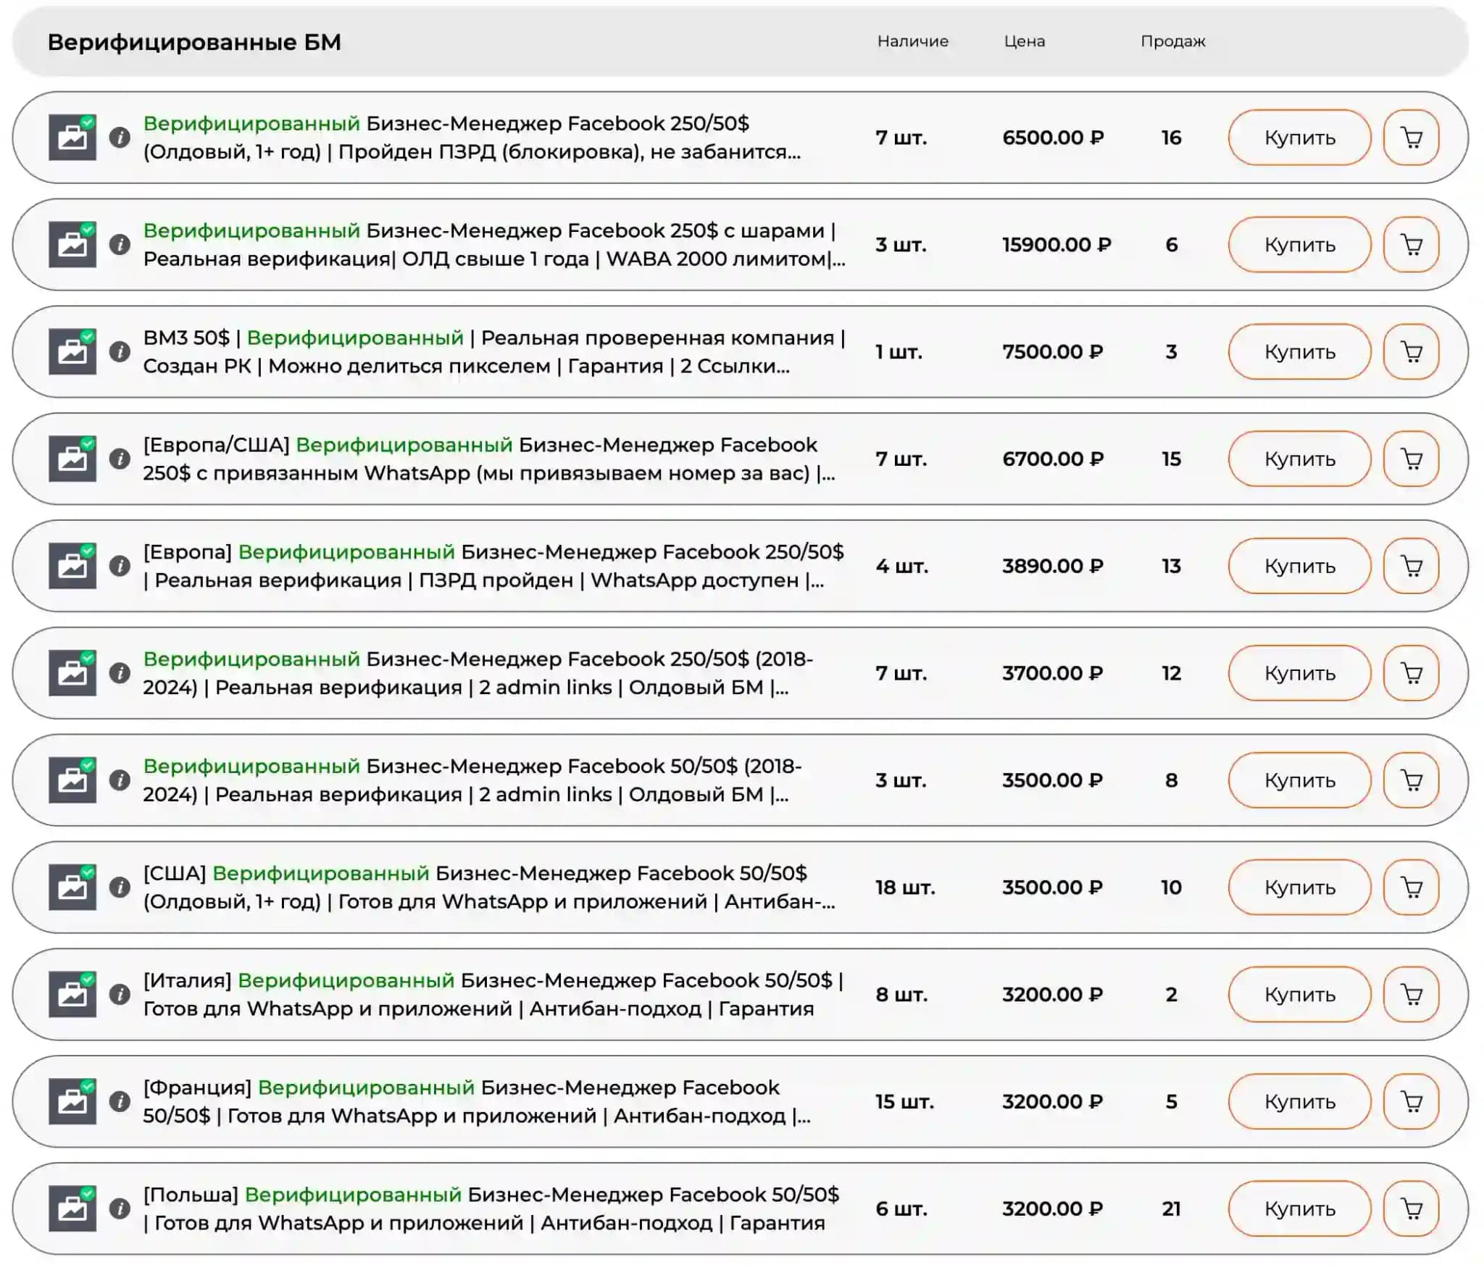
Task: Click product thumbnail in BM3 50$ row
Action: click(x=72, y=351)
